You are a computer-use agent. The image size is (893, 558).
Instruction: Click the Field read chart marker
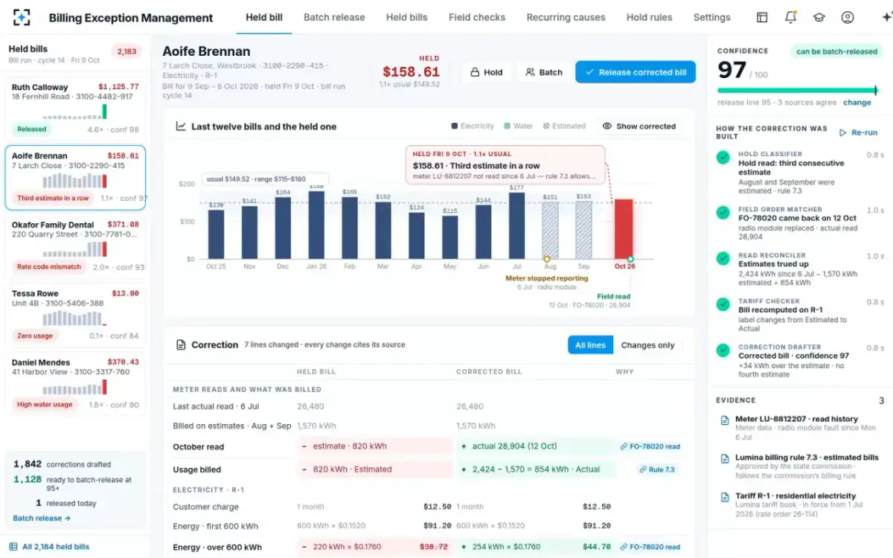click(630, 259)
